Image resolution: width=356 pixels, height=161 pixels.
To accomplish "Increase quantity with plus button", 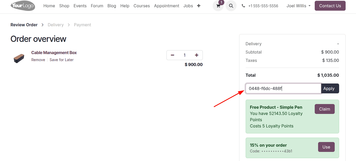I will point(197,55).
